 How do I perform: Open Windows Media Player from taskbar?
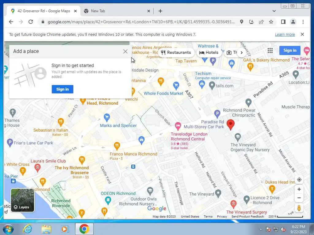[65, 229]
